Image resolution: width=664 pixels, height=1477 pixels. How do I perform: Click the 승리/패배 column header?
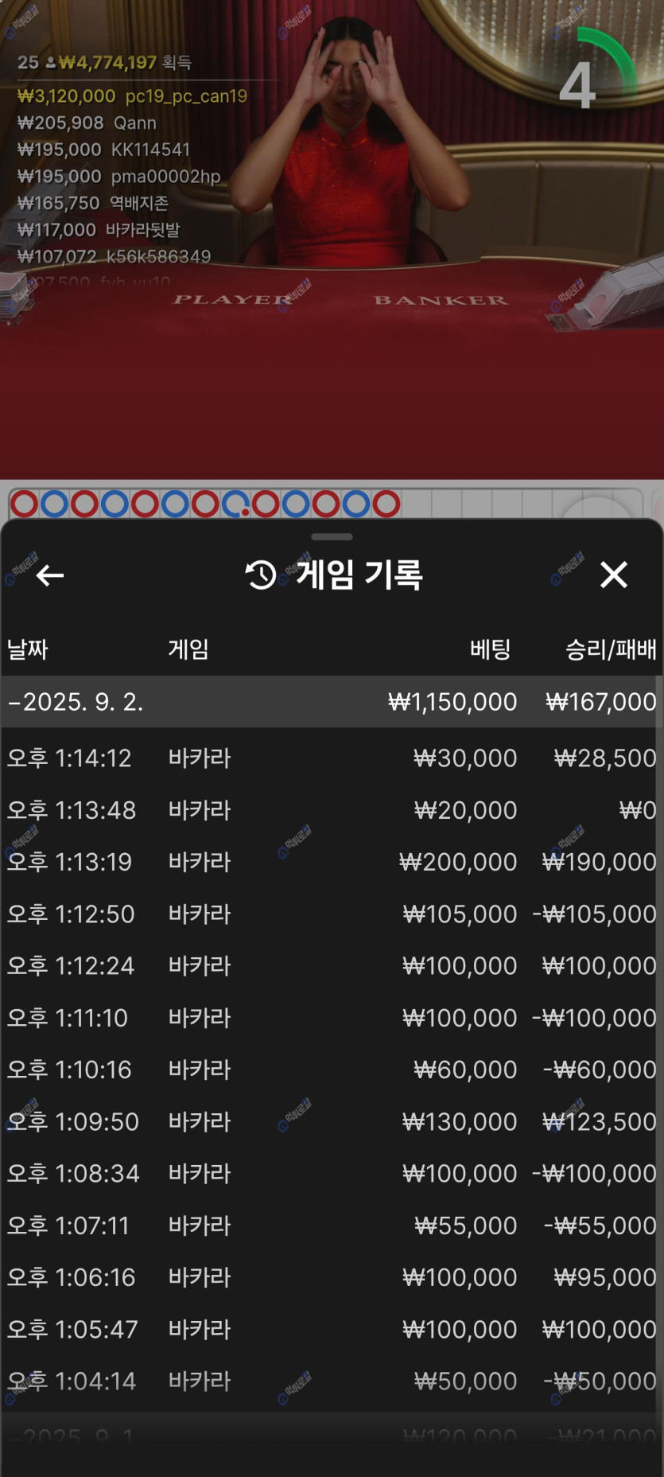610,649
